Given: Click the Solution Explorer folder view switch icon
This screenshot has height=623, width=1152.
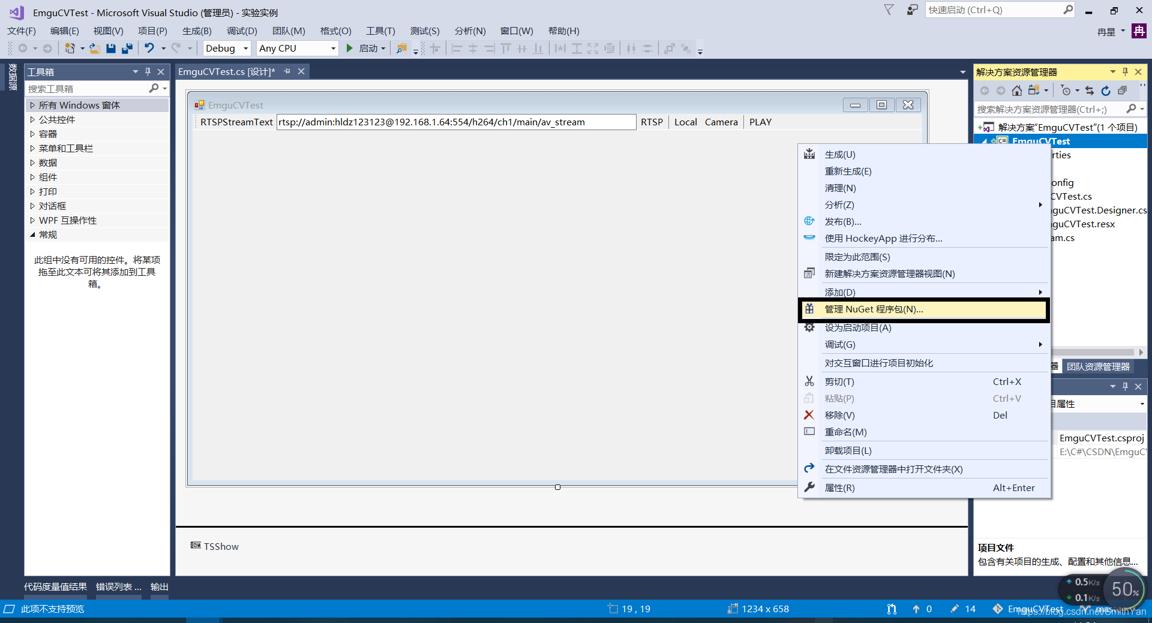Looking at the screenshot, I should (1033, 91).
